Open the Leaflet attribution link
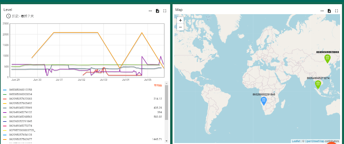The height and width of the screenshot is (144, 344). point(296,141)
